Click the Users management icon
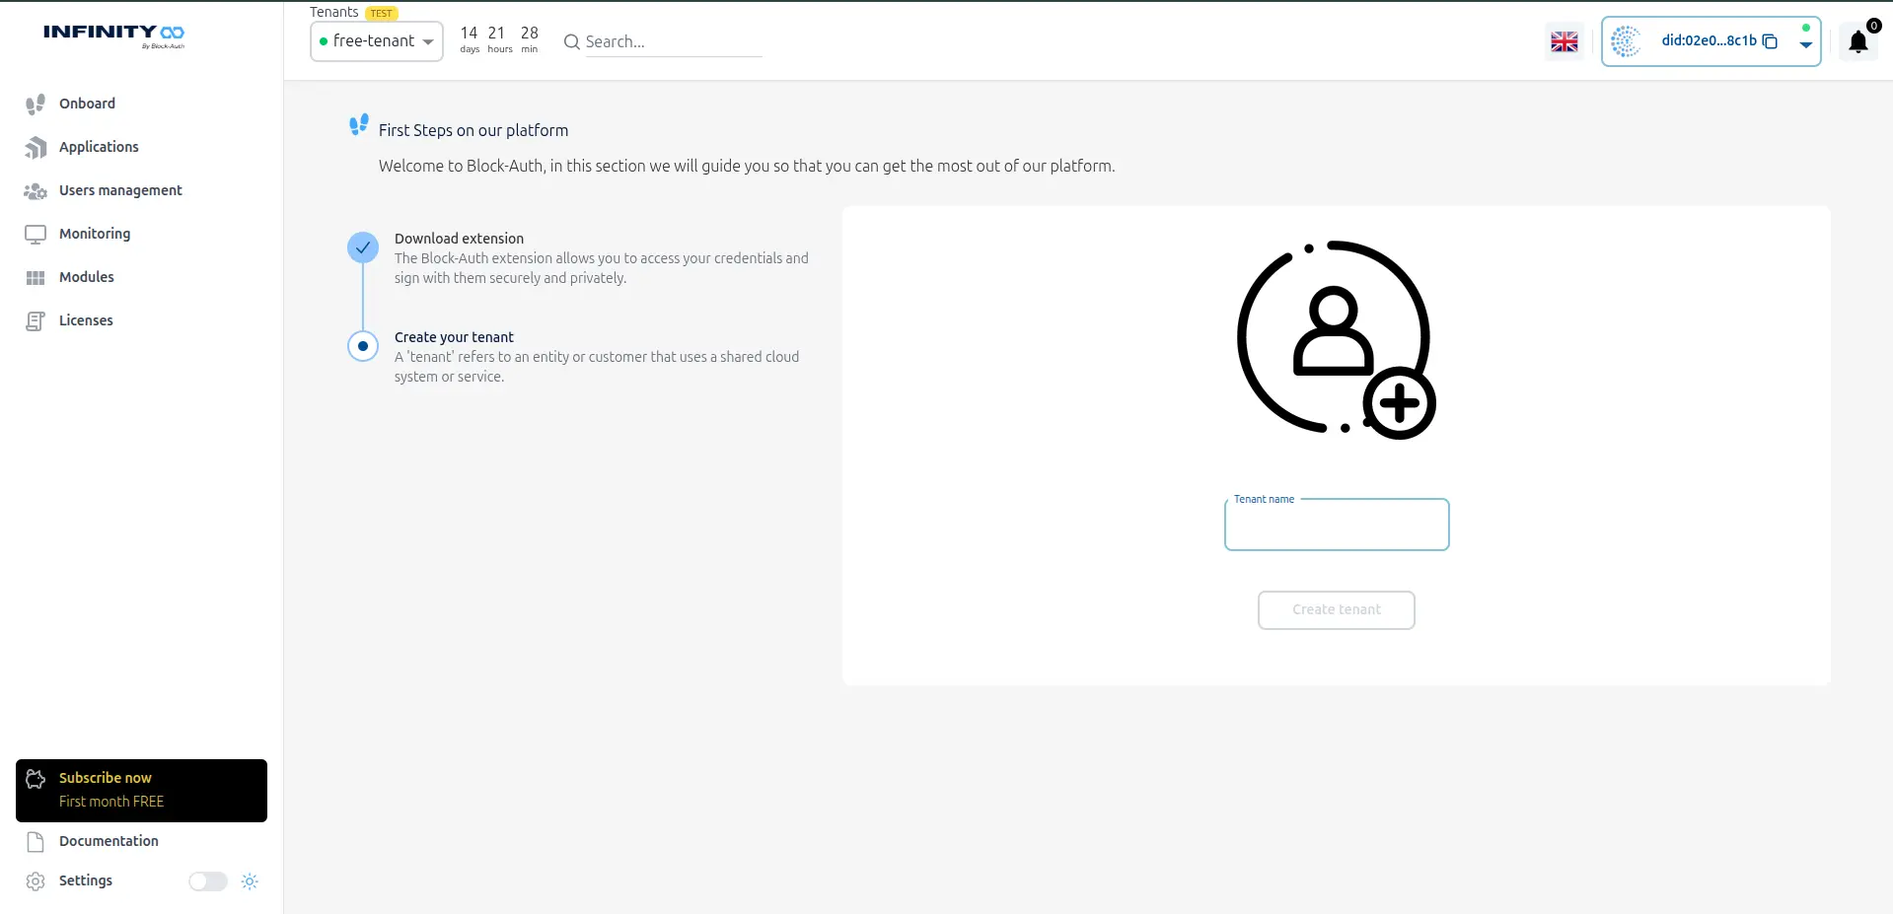1893x914 pixels. tap(36, 190)
